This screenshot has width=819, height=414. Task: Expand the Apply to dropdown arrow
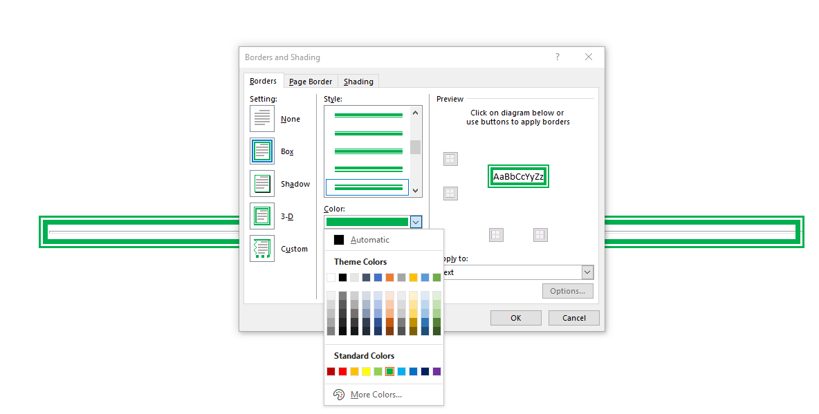[x=587, y=272]
